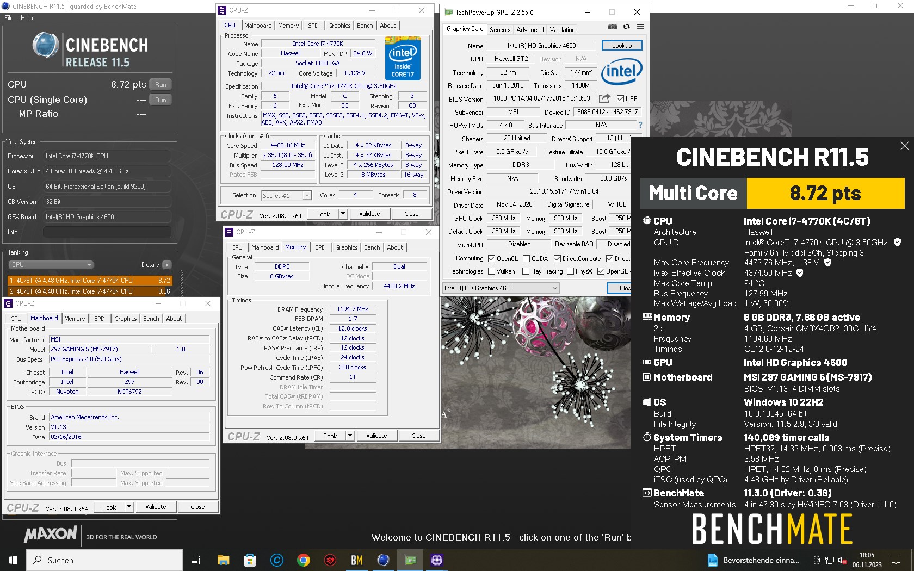Click the GPU-Z refresh icon
This screenshot has width=914, height=571.
pyautogui.click(x=626, y=27)
